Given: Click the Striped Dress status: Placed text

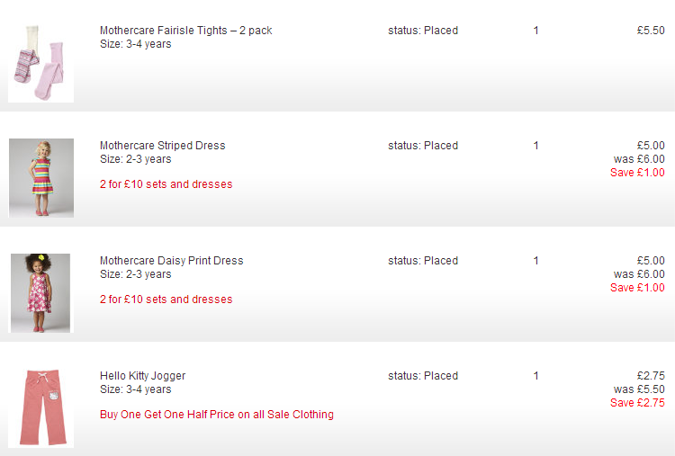Looking at the screenshot, I should click(x=423, y=146).
